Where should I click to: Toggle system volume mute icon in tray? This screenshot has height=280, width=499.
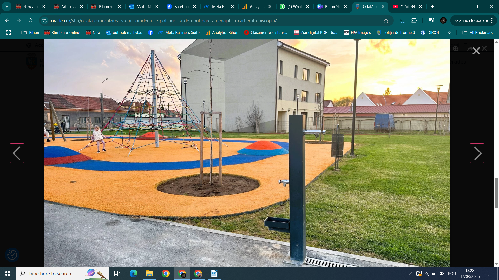pos(442,274)
